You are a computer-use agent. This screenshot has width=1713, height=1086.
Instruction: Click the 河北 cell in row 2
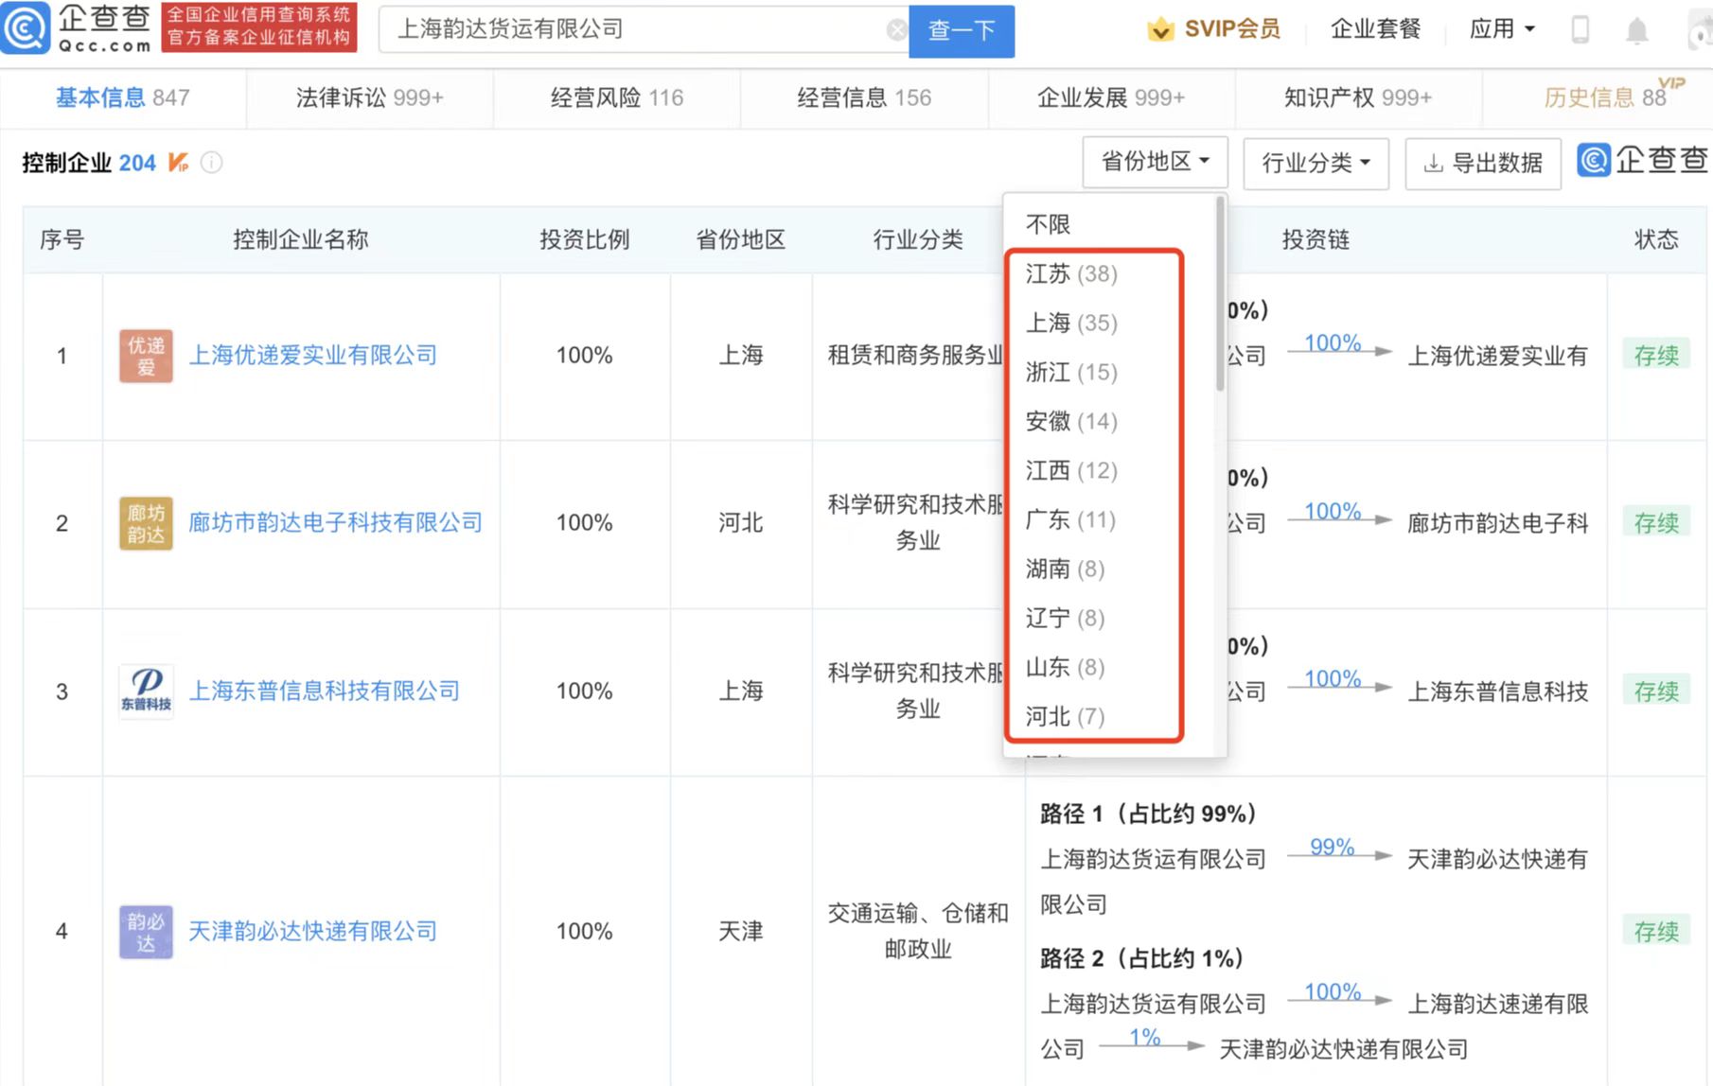point(740,523)
